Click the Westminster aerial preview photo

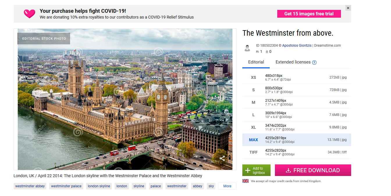click(x=125, y=99)
